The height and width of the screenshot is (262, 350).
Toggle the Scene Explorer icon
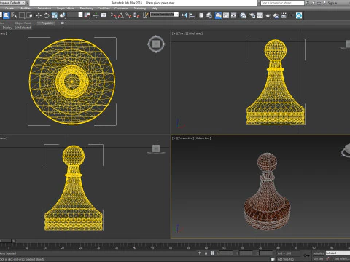[x=201, y=15]
